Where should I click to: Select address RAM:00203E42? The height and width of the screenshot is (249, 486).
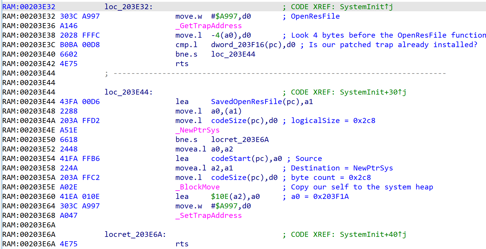click(29, 64)
